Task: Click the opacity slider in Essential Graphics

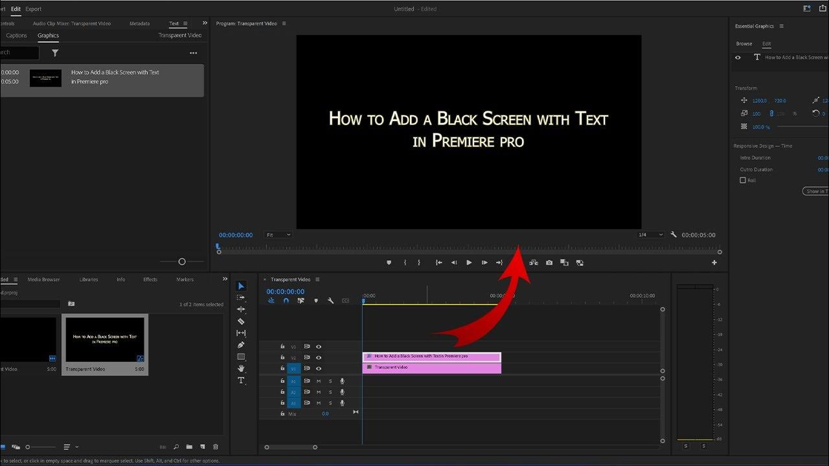Action: point(803,127)
